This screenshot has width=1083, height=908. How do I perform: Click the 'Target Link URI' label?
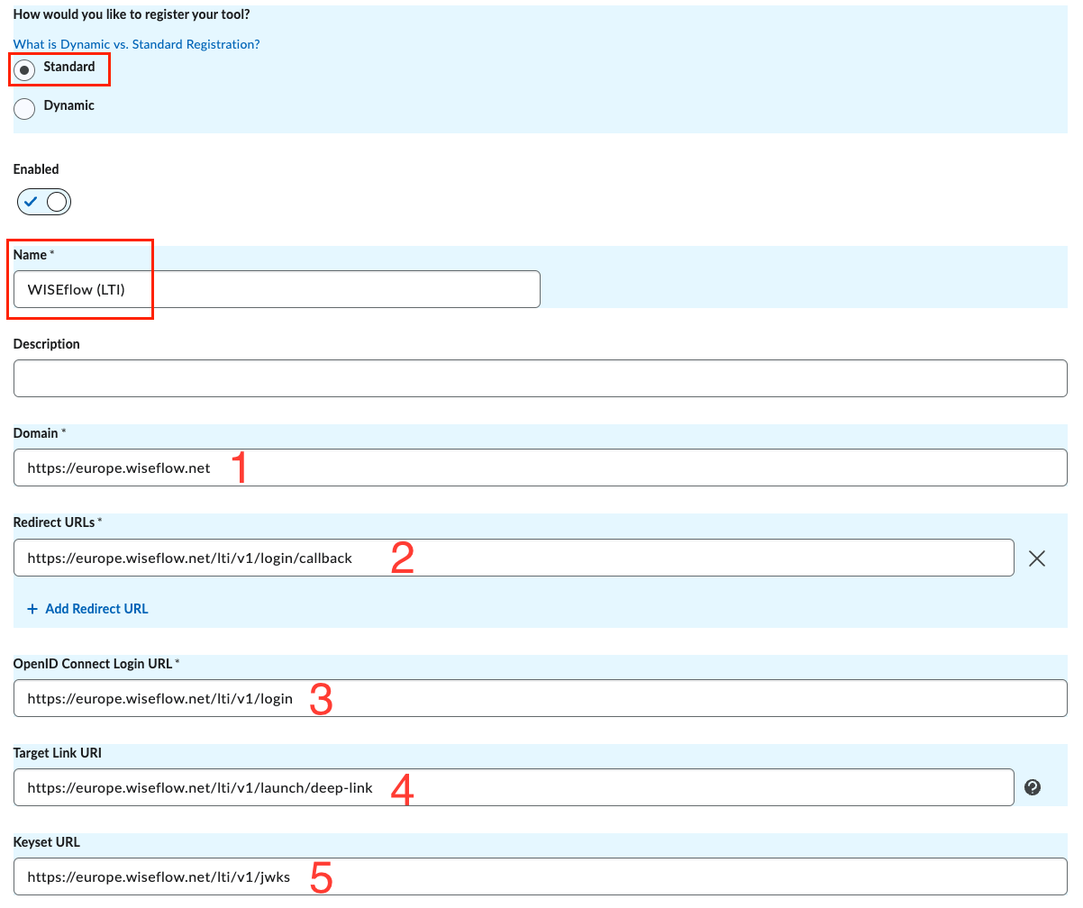click(x=58, y=753)
